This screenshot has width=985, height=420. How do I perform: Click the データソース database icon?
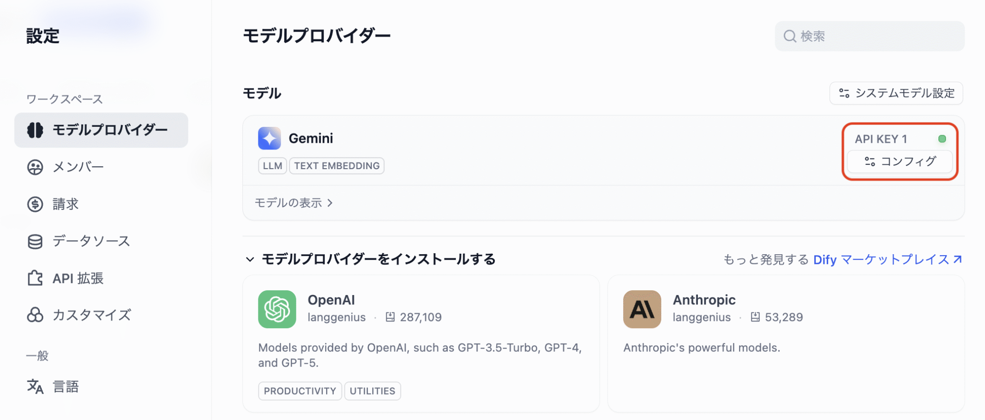click(35, 241)
